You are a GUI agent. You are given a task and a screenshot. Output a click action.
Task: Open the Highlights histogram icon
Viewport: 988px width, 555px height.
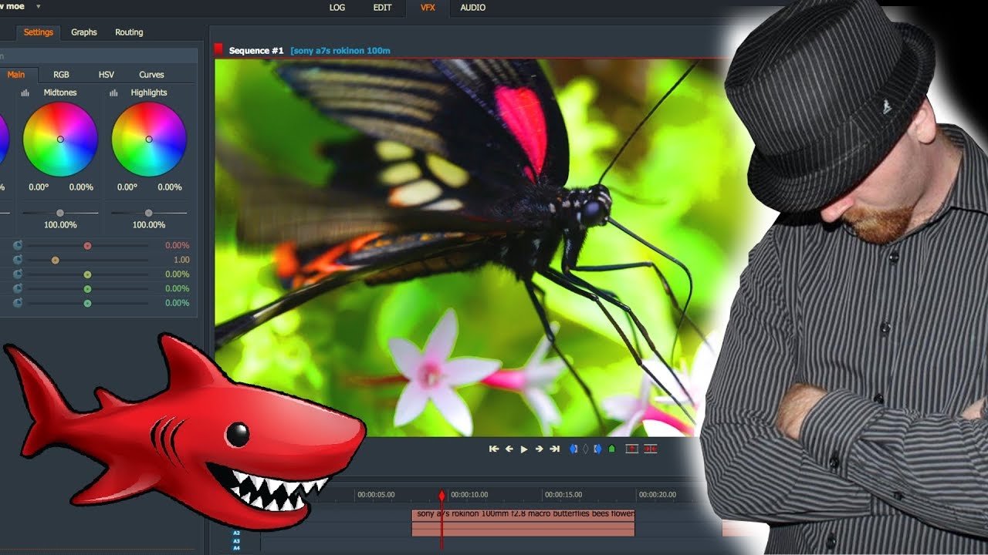(113, 92)
